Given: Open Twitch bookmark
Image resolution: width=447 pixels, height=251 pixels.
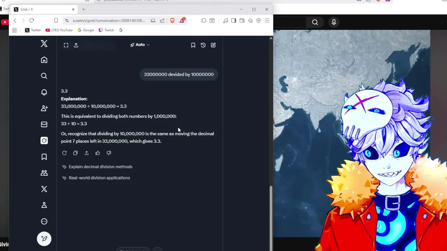Looking at the screenshot, I should pyautogui.click(x=107, y=30).
